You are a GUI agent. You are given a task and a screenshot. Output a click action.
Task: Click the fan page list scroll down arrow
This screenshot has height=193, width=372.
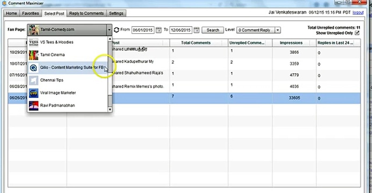click(110, 109)
